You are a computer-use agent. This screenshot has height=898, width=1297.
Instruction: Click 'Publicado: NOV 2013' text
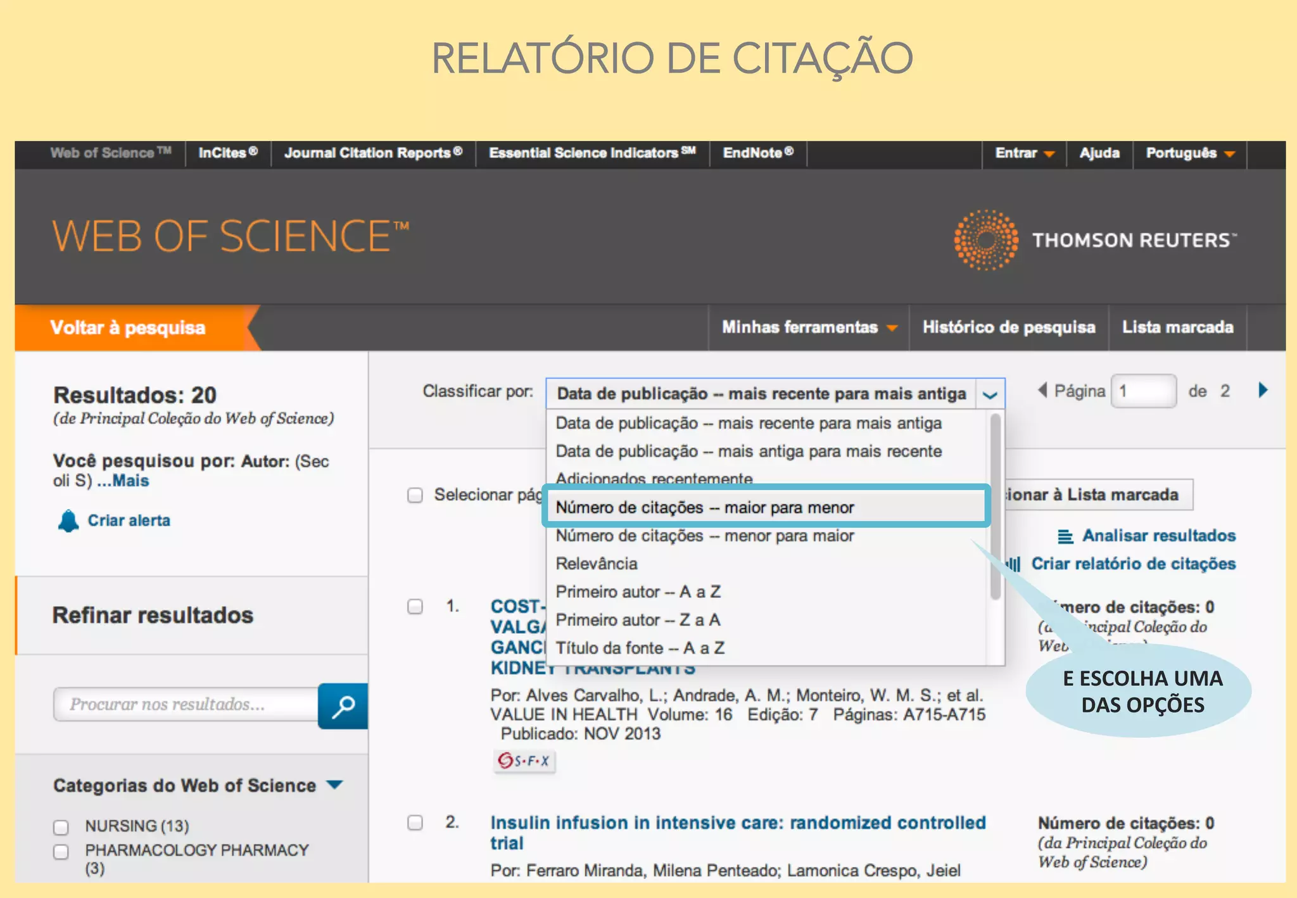click(x=581, y=734)
